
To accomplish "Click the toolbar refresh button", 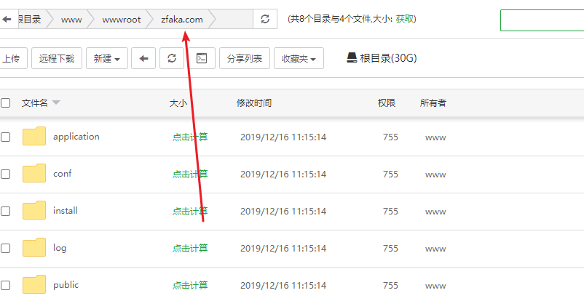I will point(172,58).
